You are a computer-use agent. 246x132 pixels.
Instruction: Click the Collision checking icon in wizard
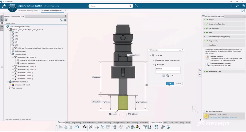[208, 57]
